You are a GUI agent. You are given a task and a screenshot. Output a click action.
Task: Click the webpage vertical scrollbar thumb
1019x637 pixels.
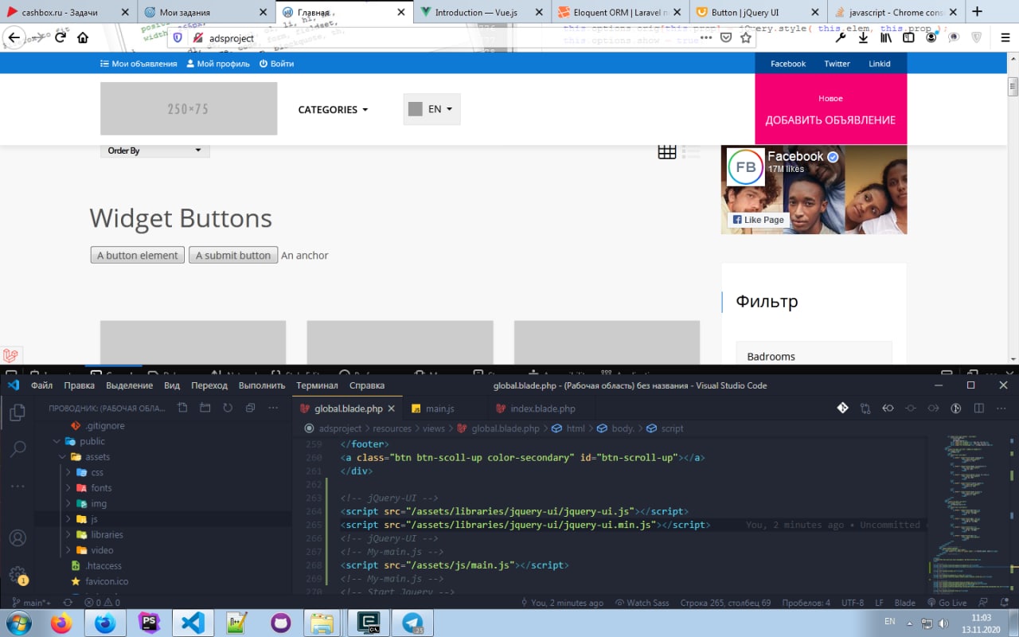(x=1013, y=87)
